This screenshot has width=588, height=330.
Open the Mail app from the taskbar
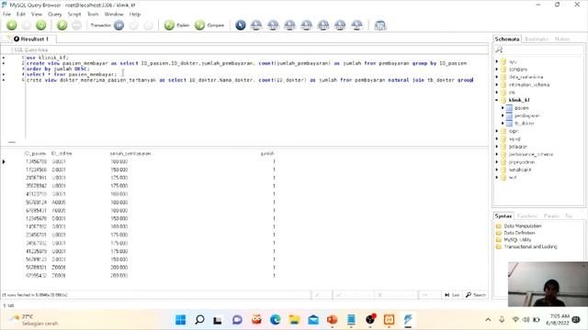tap(313, 320)
